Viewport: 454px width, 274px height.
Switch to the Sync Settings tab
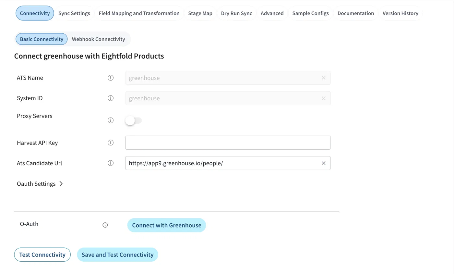click(74, 13)
